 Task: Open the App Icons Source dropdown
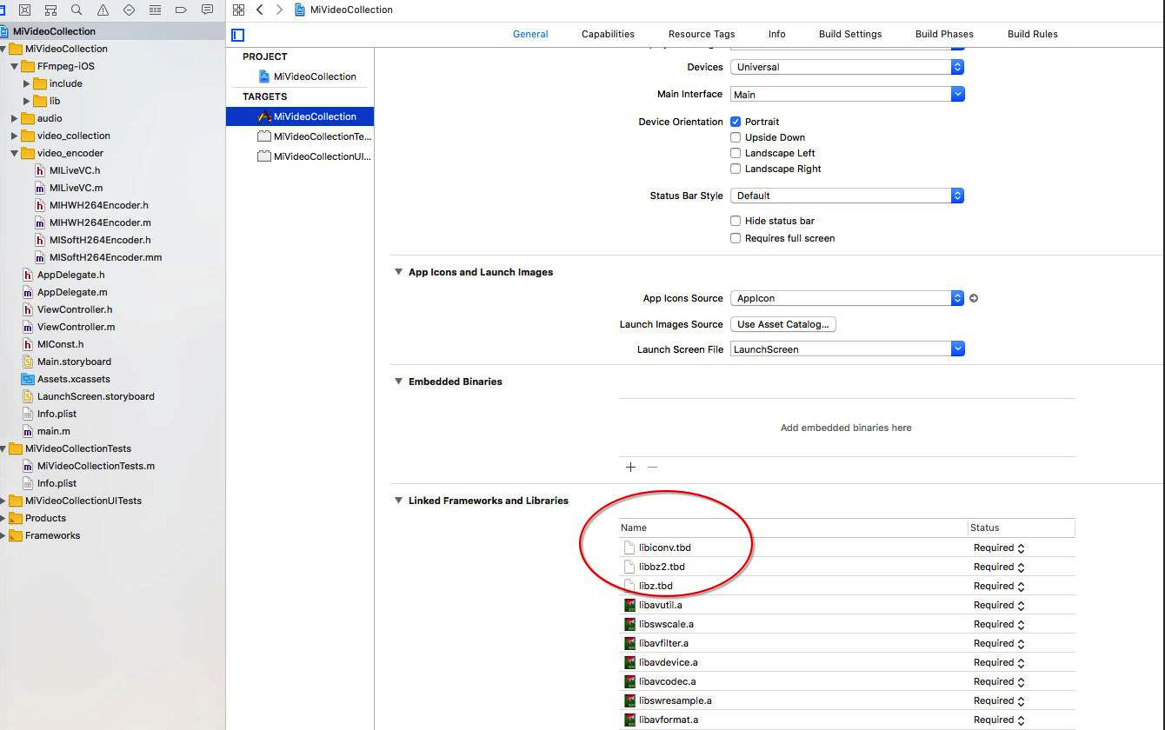pos(847,298)
